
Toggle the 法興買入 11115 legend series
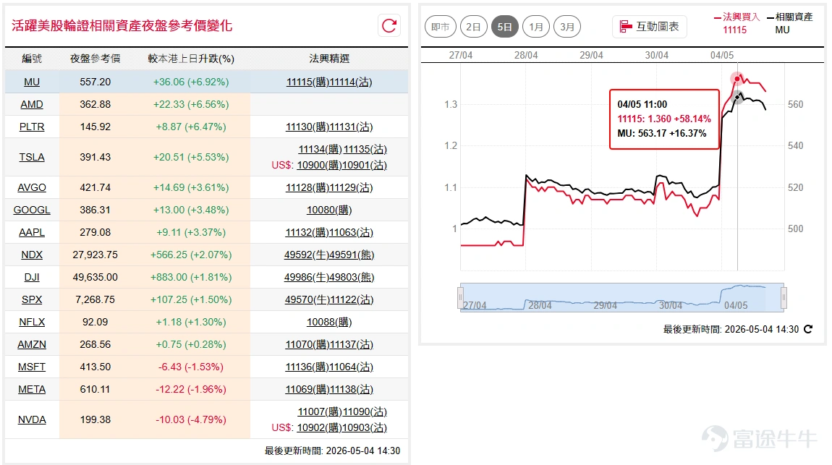(737, 23)
